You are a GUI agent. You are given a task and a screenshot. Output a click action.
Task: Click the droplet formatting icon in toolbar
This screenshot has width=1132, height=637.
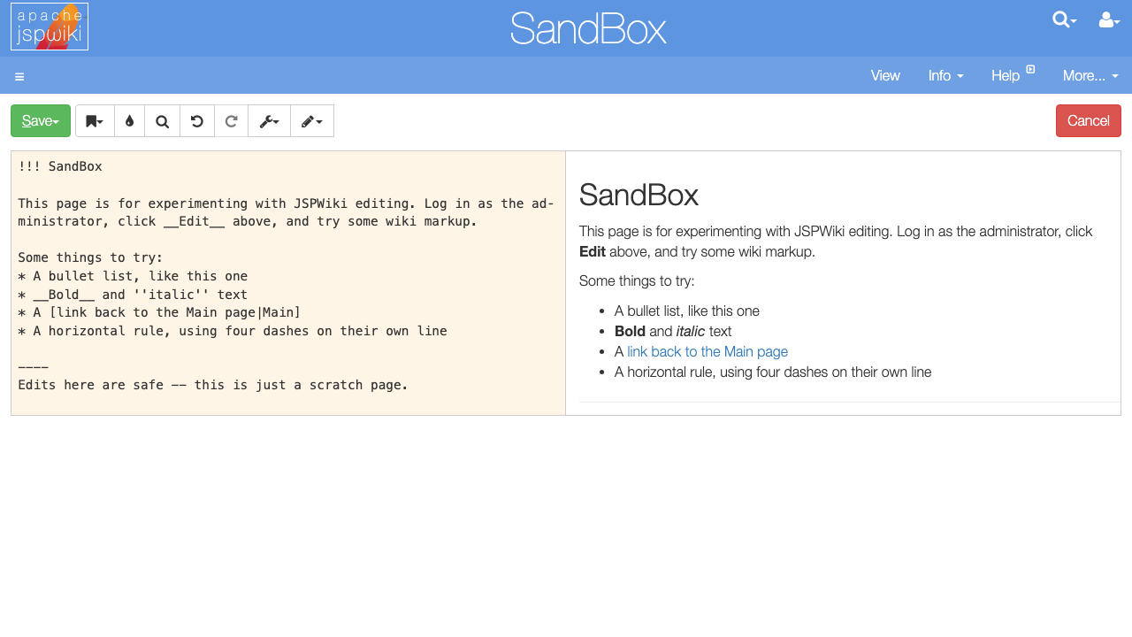(x=129, y=121)
